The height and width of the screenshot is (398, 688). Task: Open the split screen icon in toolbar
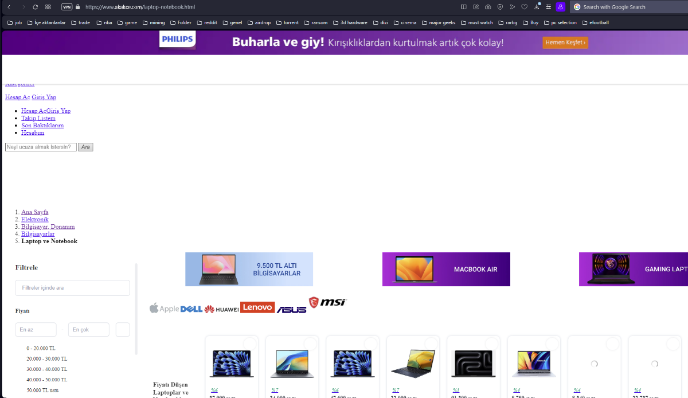pyautogui.click(x=464, y=7)
